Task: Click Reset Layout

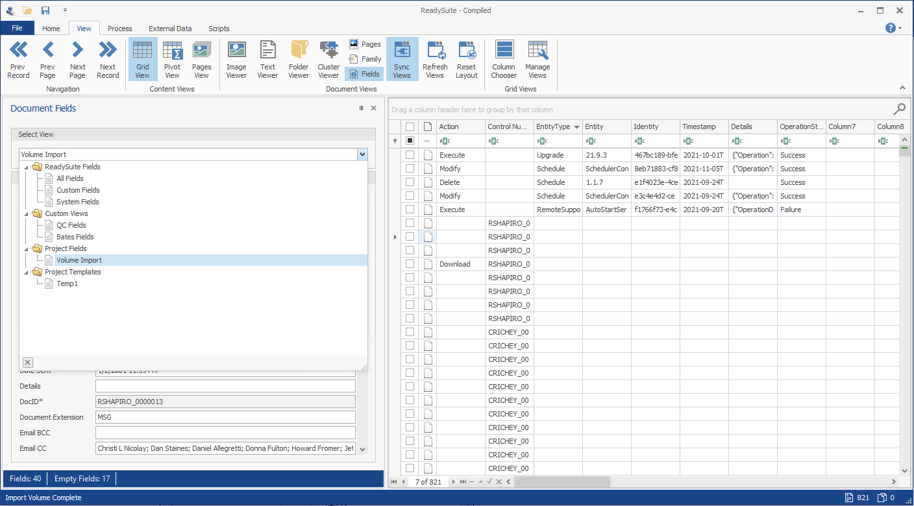Action: click(x=467, y=60)
